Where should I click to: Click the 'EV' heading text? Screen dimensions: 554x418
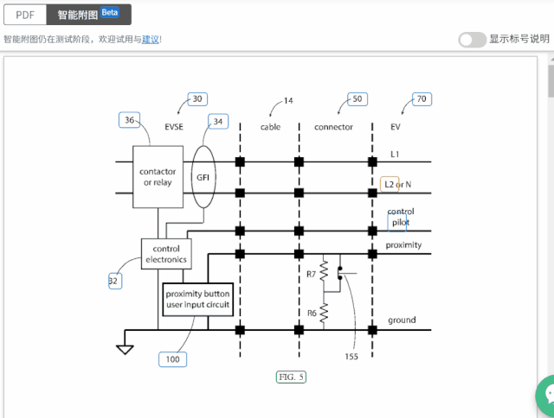tap(396, 127)
